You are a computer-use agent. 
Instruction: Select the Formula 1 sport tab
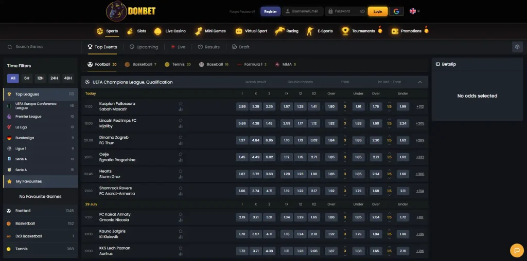[x=251, y=64]
